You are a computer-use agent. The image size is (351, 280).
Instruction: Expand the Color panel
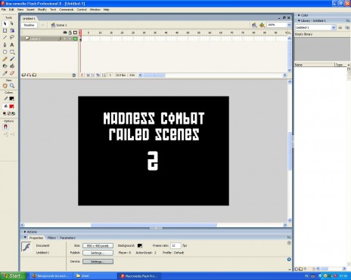coord(299,15)
